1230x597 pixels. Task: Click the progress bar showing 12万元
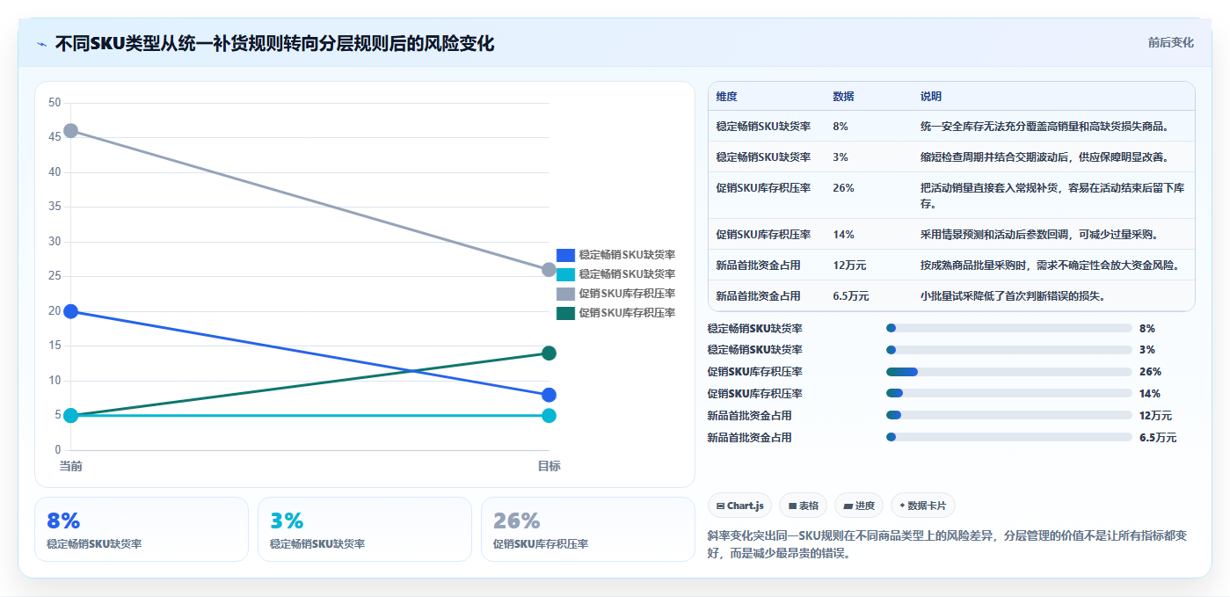[1009, 415]
